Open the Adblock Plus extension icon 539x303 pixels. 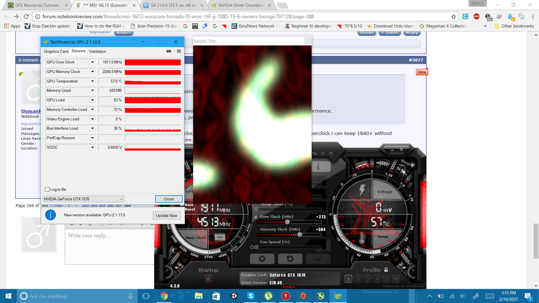point(476,16)
